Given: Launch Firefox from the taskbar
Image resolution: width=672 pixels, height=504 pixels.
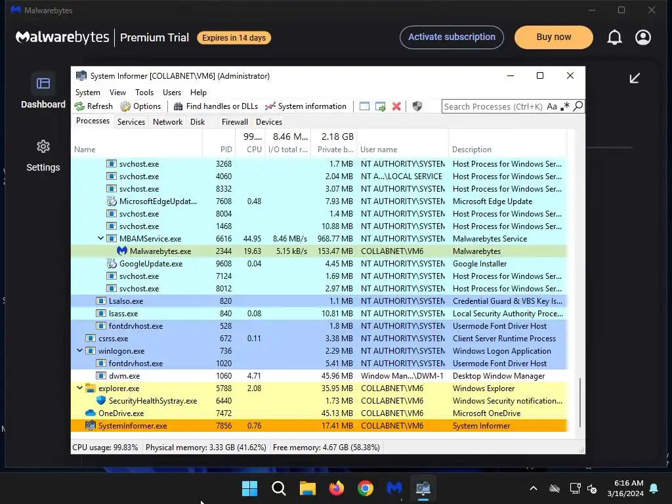Looking at the screenshot, I should coord(337,488).
